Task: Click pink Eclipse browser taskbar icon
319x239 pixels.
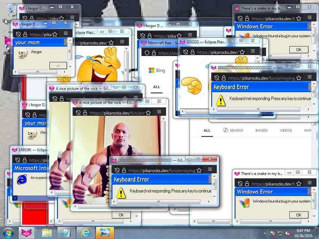Action: (x=27, y=233)
